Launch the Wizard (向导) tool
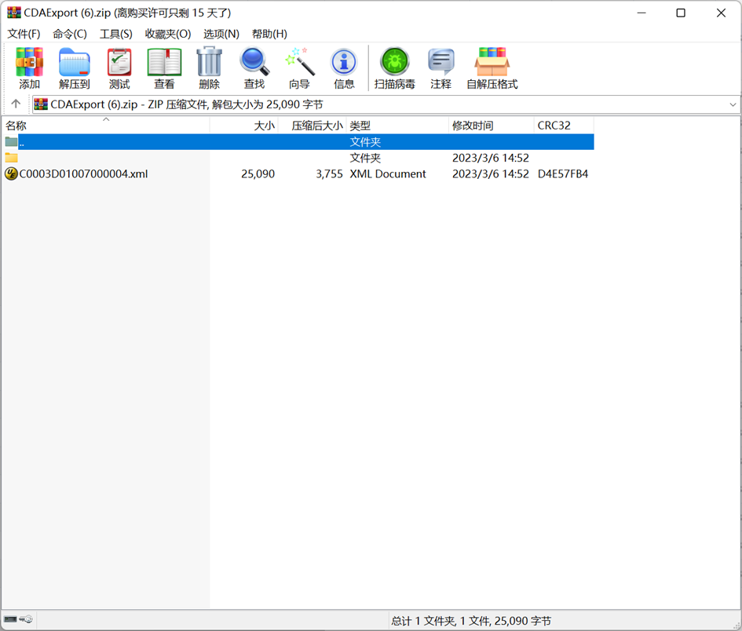 [299, 68]
